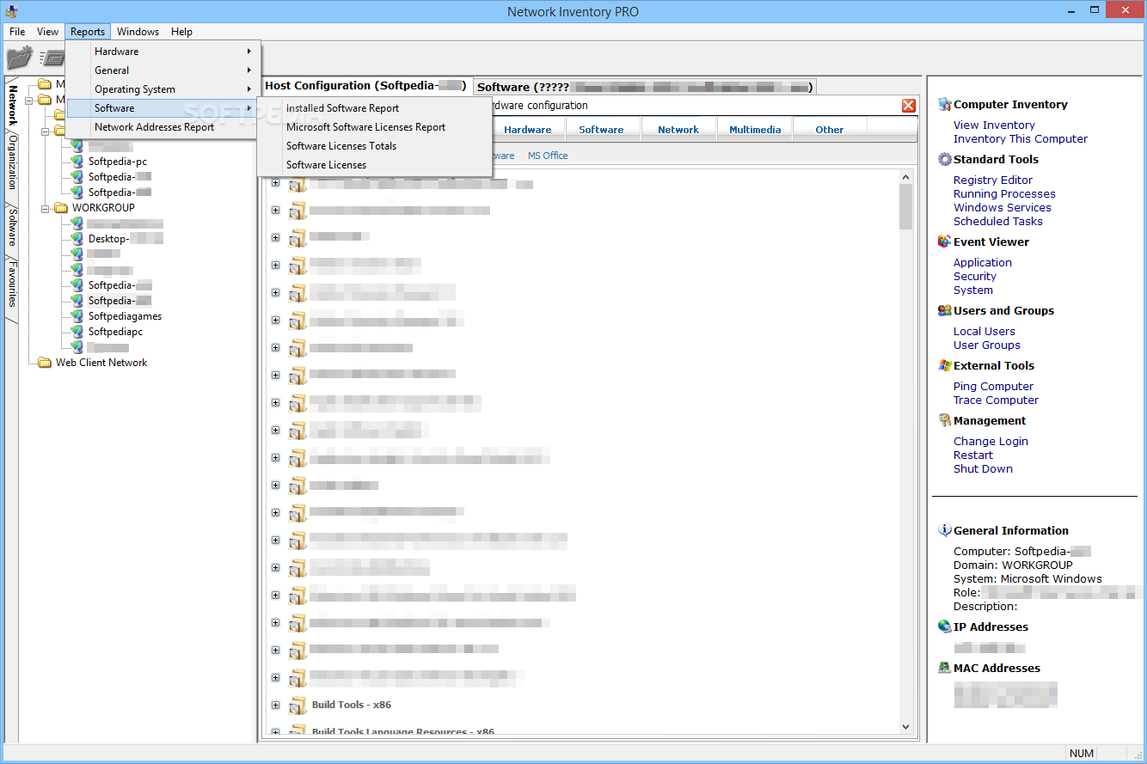
Task: Open the Windows Services link
Action: tap(1003, 208)
